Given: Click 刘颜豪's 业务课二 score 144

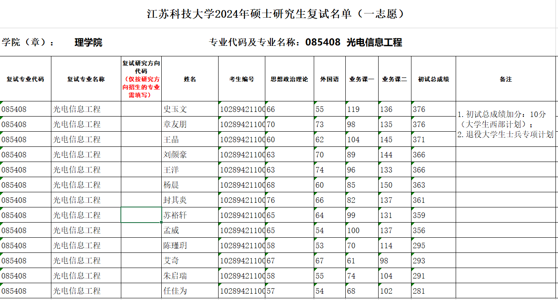Looking at the screenshot, I should point(395,155).
